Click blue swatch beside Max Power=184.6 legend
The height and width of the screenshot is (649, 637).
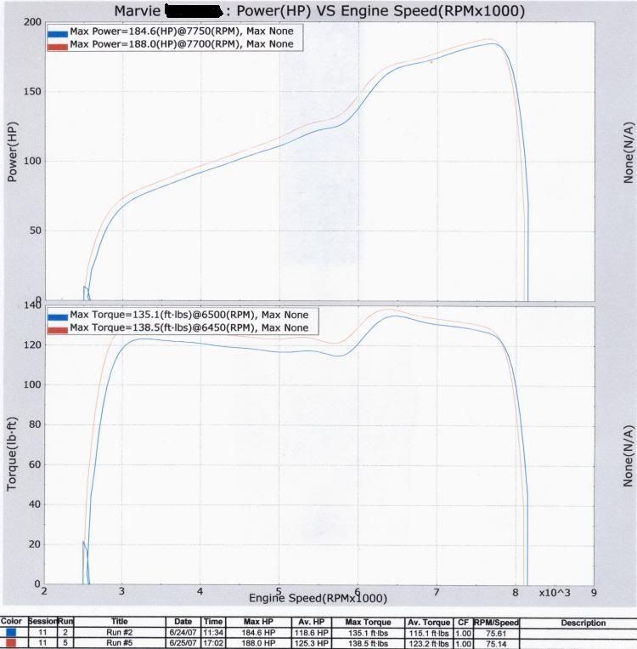[x=58, y=32]
